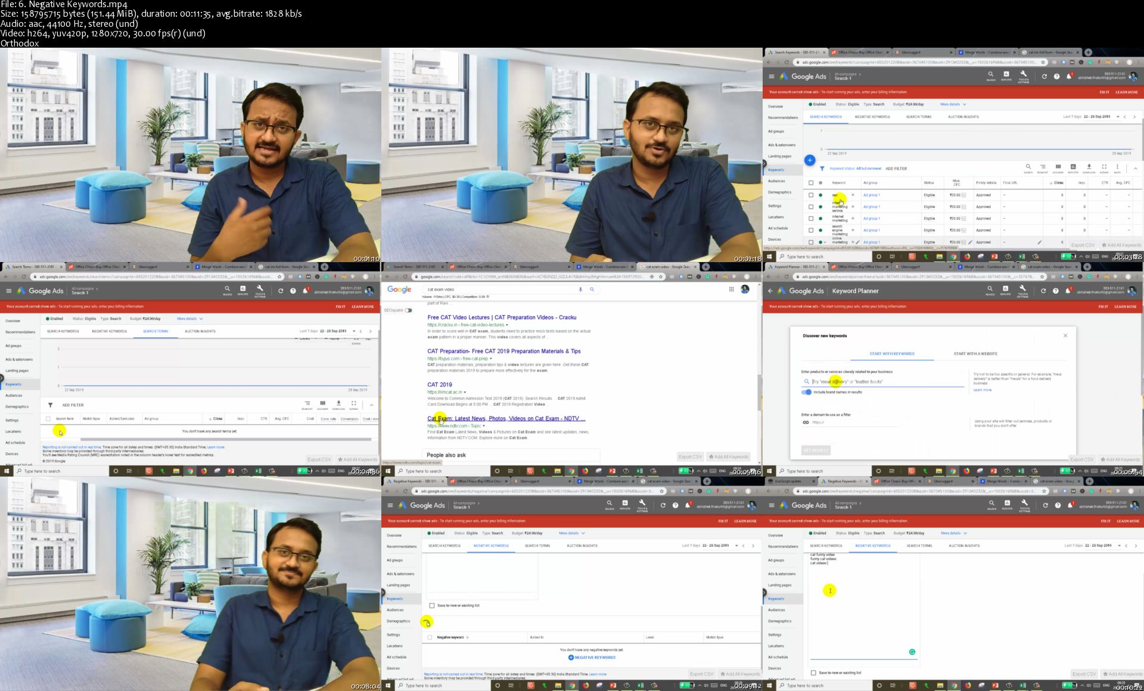Open status dropdown arrow in online marketing row
Screen dimensions: 1144x691
tap(825, 242)
